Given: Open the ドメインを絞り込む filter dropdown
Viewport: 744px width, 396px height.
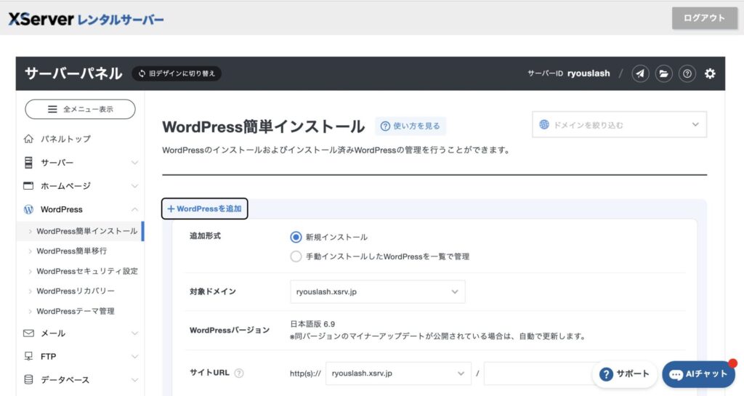Looking at the screenshot, I should coord(619,124).
